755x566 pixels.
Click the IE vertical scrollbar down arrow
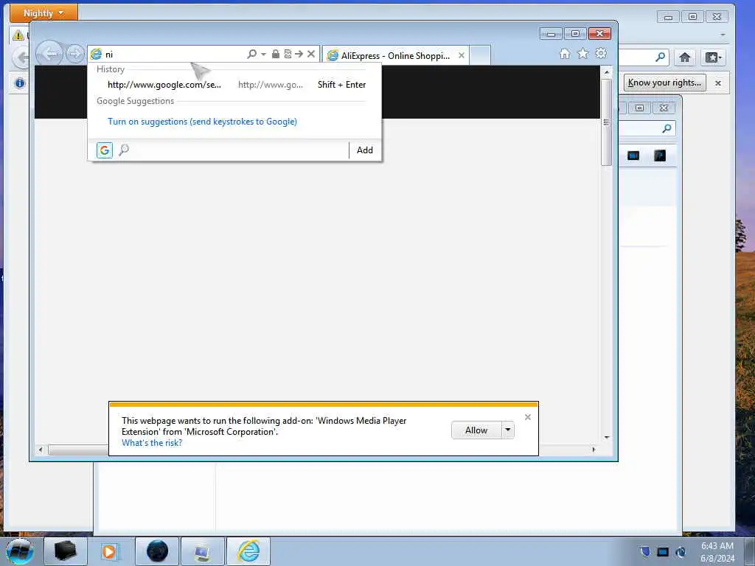[607, 437]
